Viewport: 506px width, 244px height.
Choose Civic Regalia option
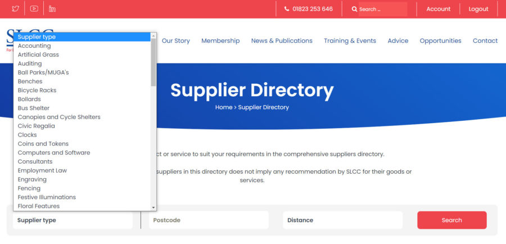click(82, 126)
